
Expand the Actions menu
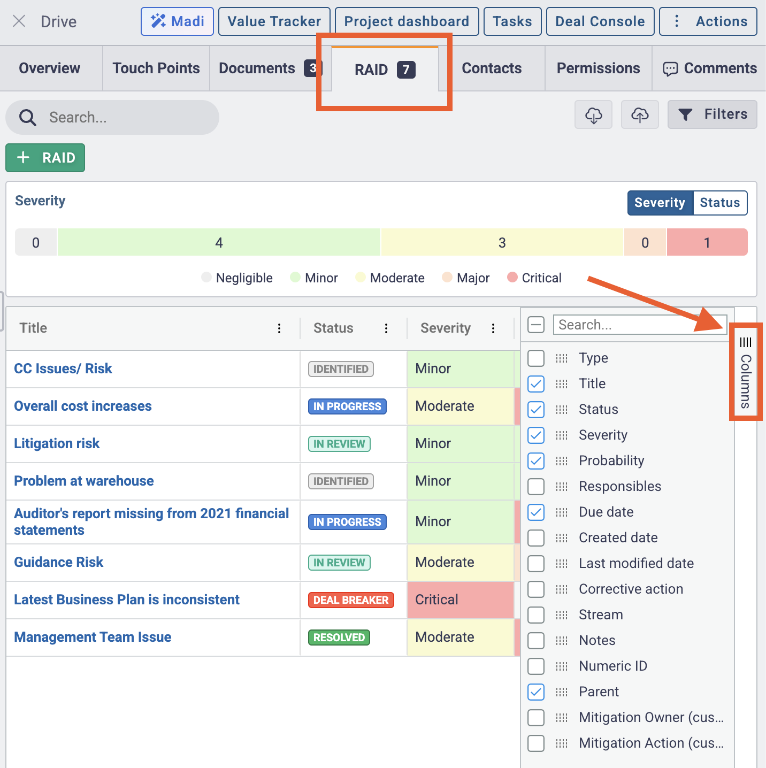click(708, 21)
